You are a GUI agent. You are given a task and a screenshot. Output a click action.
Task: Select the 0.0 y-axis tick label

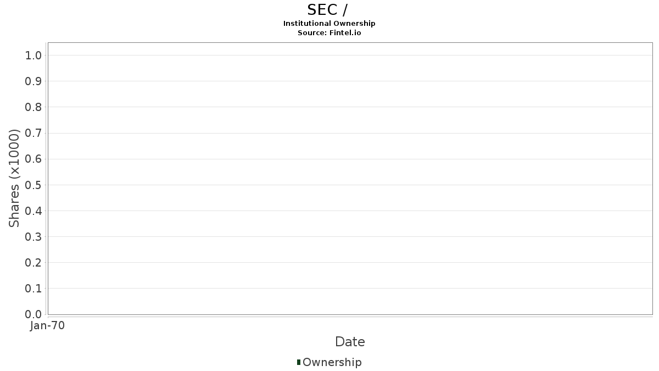33,314
